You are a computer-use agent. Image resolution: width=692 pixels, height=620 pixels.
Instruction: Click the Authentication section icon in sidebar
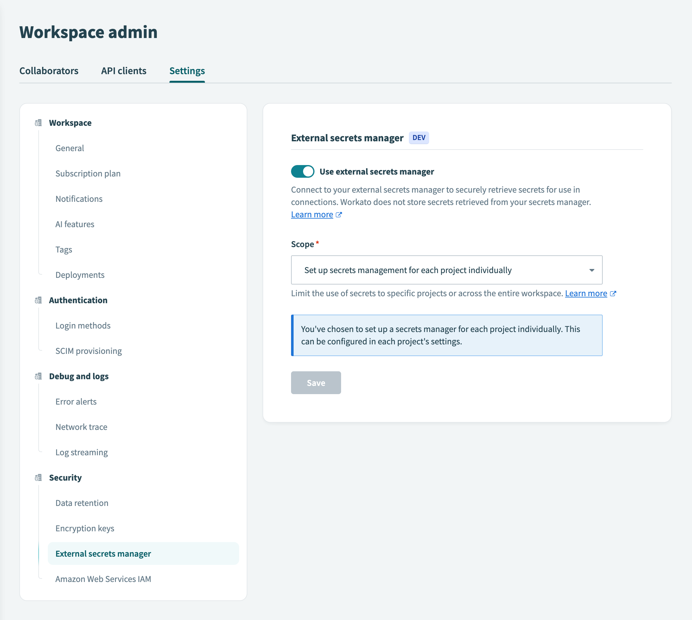click(38, 300)
